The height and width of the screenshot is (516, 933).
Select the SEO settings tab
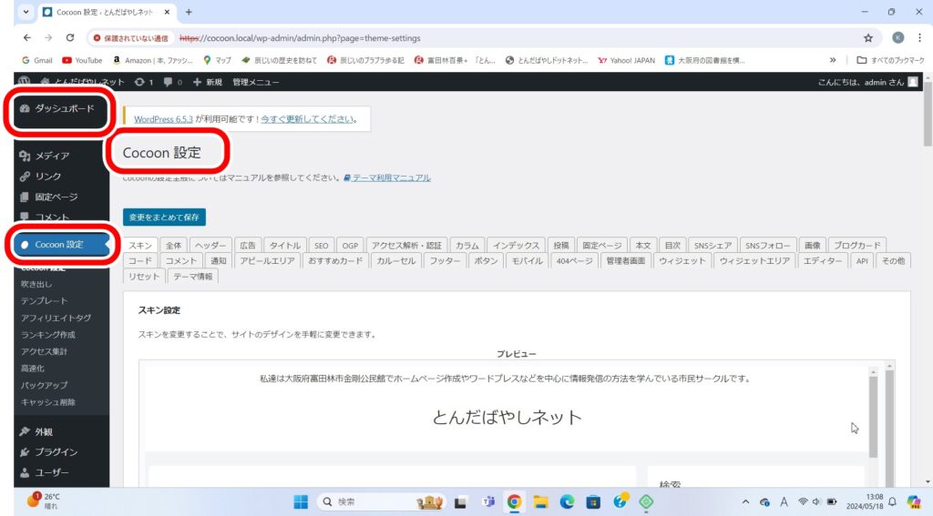click(321, 245)
